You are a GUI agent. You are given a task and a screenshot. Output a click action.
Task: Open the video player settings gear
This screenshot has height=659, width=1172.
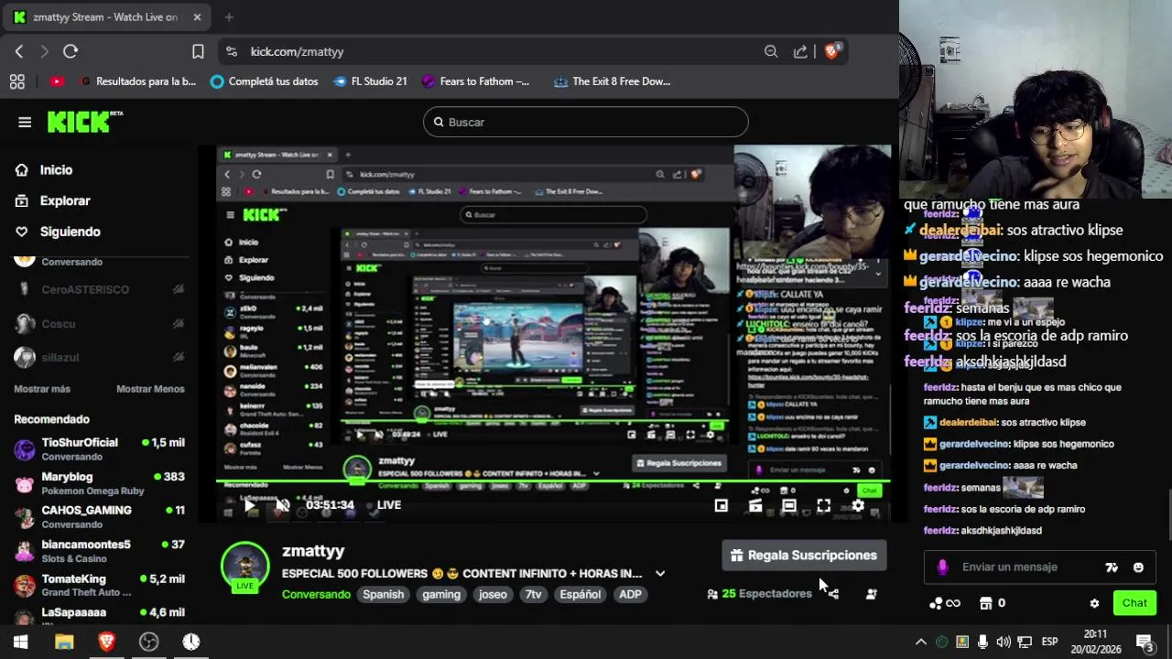tap(858, 505)
